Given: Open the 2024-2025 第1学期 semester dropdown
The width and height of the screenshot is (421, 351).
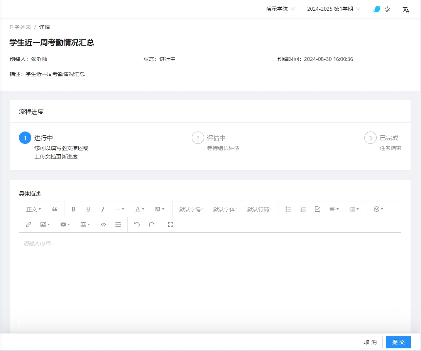Looking at the screenshot, I should click(333, 9).
